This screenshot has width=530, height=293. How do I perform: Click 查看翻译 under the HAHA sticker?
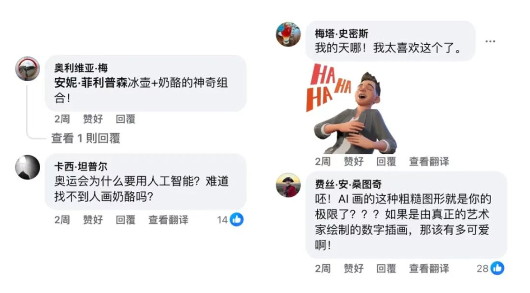(429, 162)
